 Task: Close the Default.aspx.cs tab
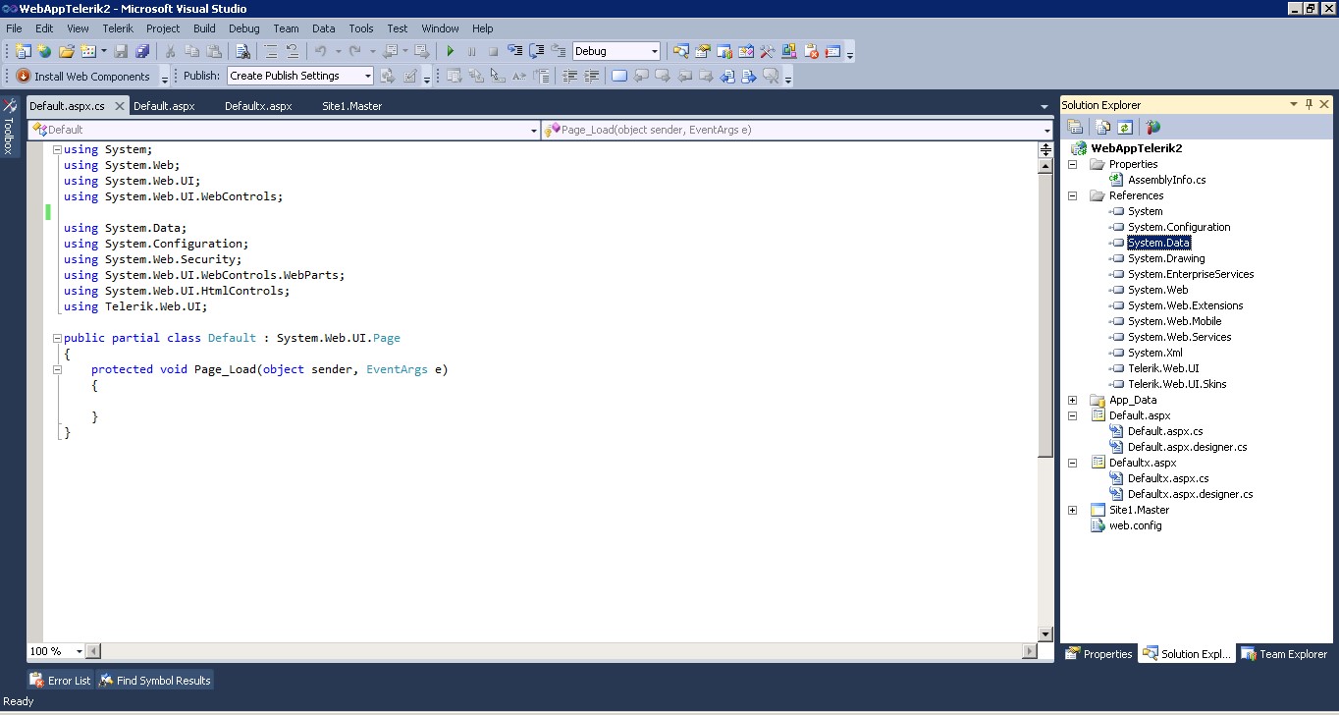tap(120, 106)
